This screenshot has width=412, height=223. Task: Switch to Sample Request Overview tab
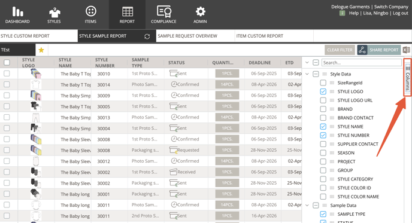click(x=187, y=36)
